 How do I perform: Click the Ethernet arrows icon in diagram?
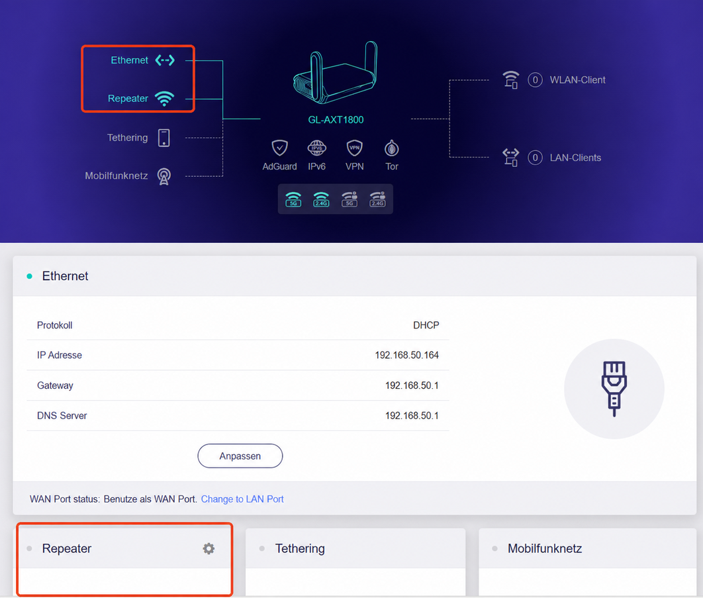165,60
